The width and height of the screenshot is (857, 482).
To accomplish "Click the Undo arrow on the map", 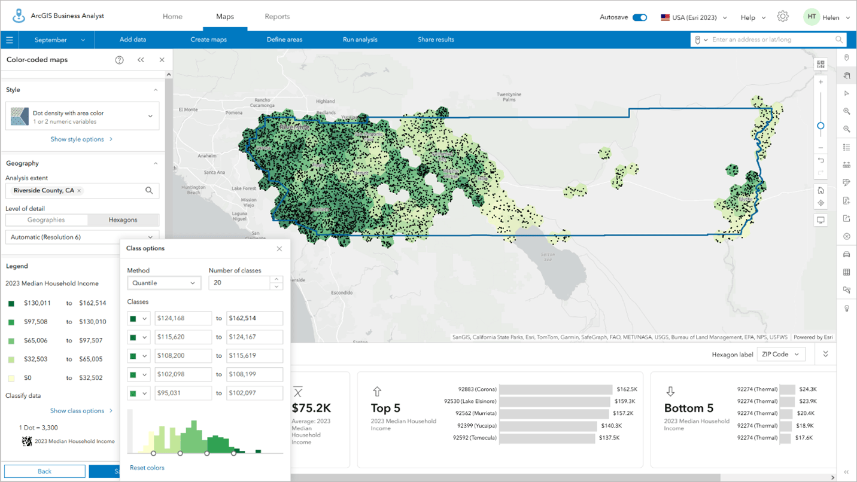I will 820,160.
